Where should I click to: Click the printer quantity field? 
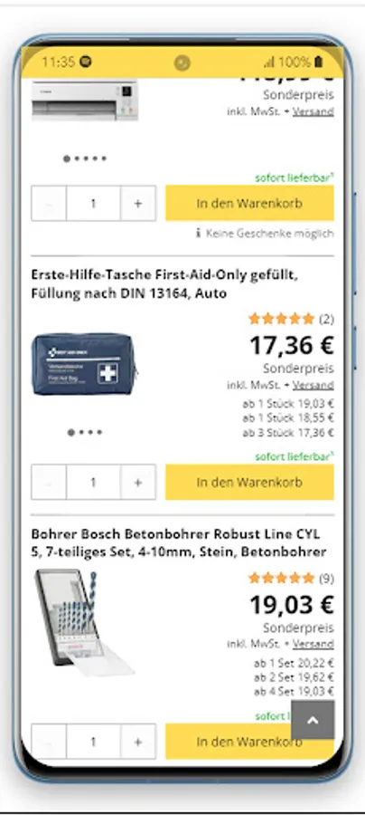point(93,203)
